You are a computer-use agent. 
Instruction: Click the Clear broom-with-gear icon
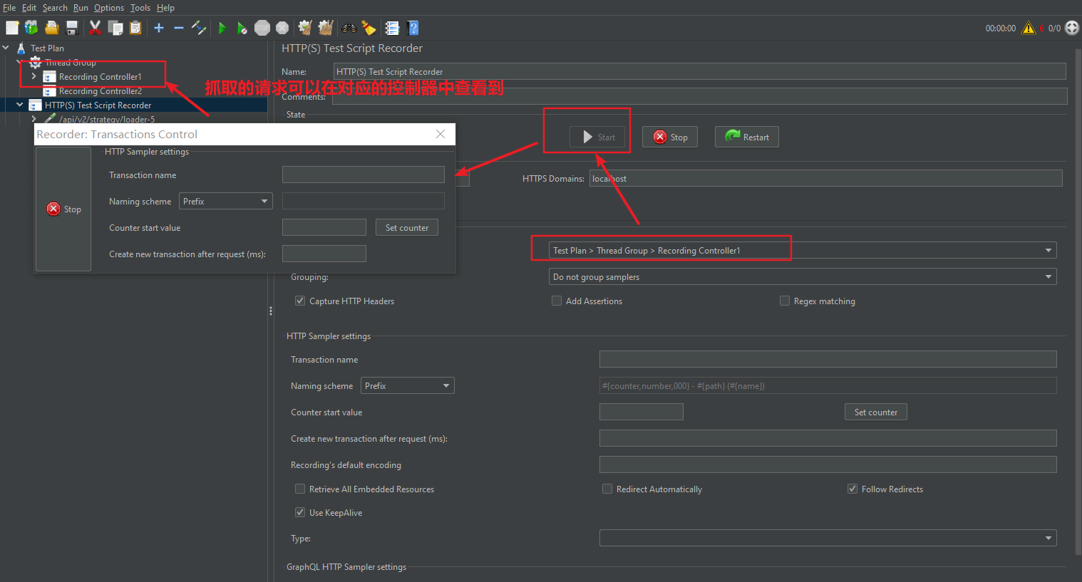point(305,28)
